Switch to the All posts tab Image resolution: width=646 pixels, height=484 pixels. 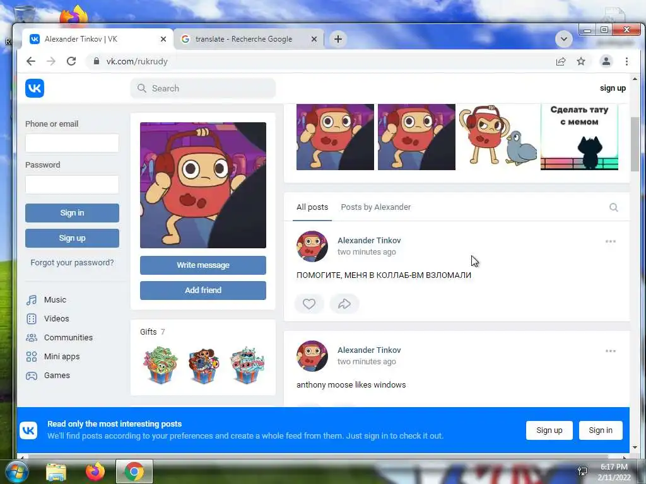click(x=312, y=207)
